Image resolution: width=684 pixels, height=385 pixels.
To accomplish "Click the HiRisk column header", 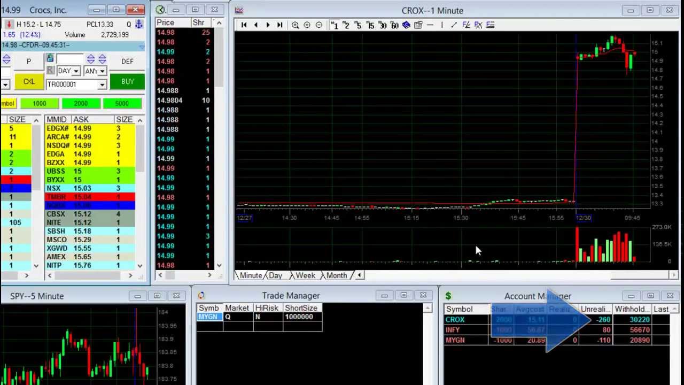I will [x=267, y=308].
